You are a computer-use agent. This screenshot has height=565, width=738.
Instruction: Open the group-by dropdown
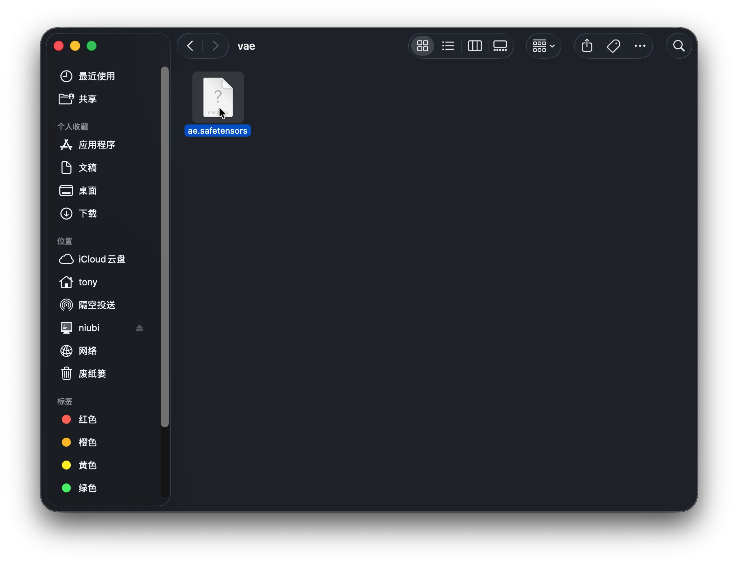[543, 46]
